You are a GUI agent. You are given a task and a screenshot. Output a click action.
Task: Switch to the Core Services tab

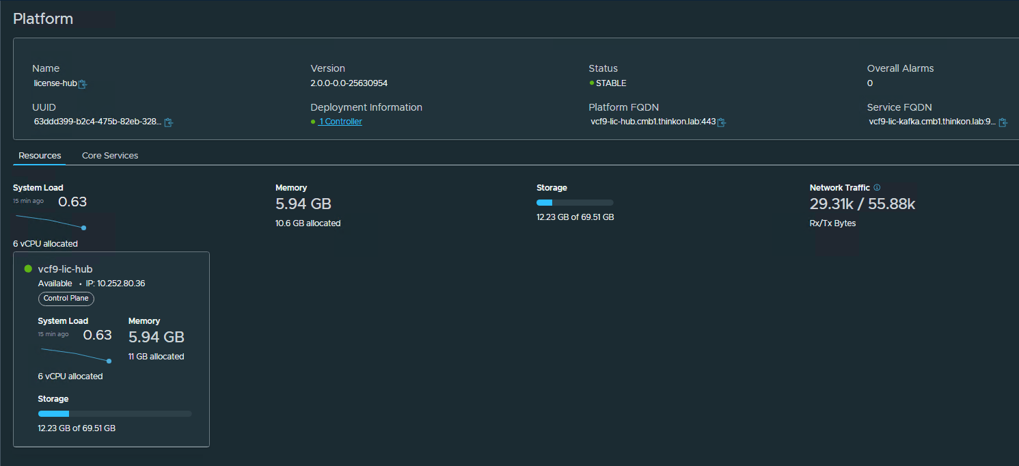(x=110, y=156)
